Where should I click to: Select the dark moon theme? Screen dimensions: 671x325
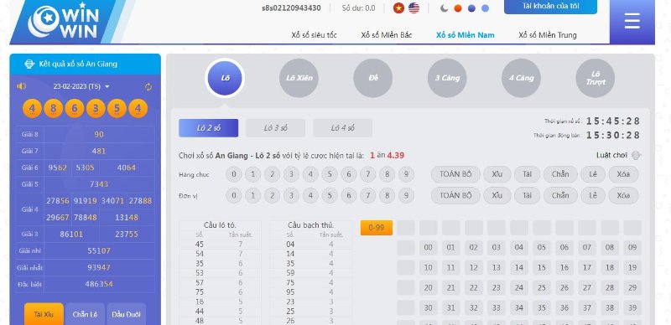(x=445, y=8)
